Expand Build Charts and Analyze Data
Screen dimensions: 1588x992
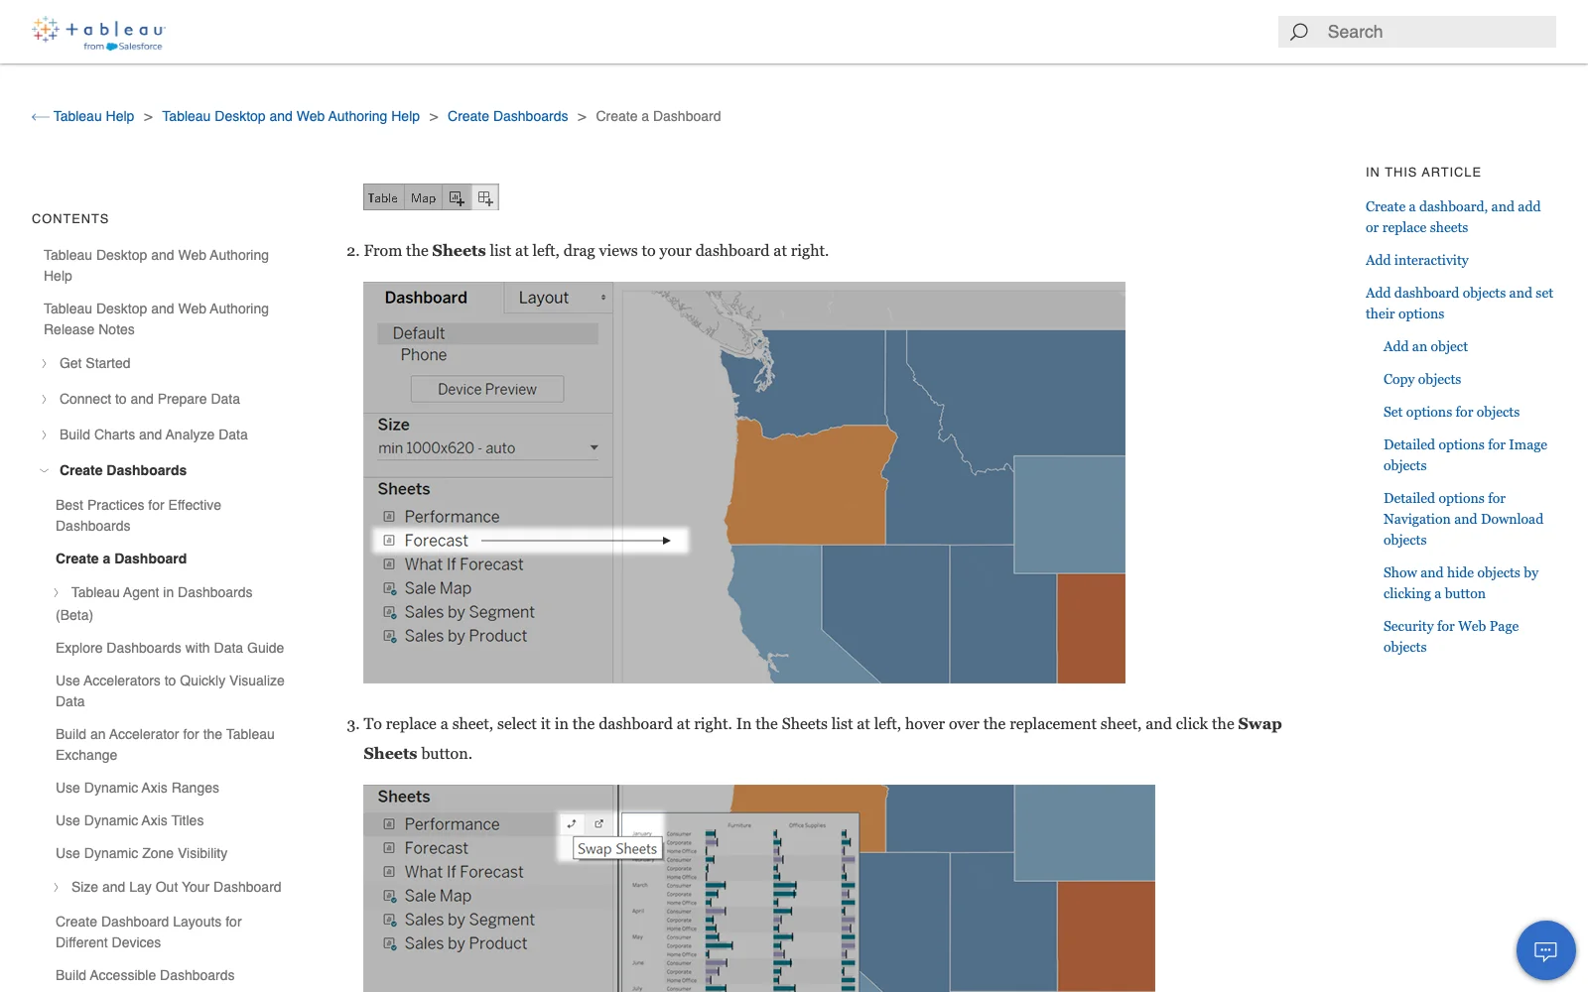pos(44,434)
